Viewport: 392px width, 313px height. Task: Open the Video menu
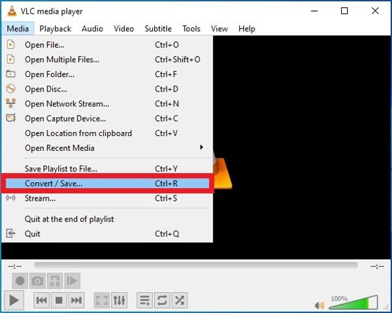pos(123,29)
